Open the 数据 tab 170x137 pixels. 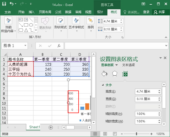pos(68,12)
